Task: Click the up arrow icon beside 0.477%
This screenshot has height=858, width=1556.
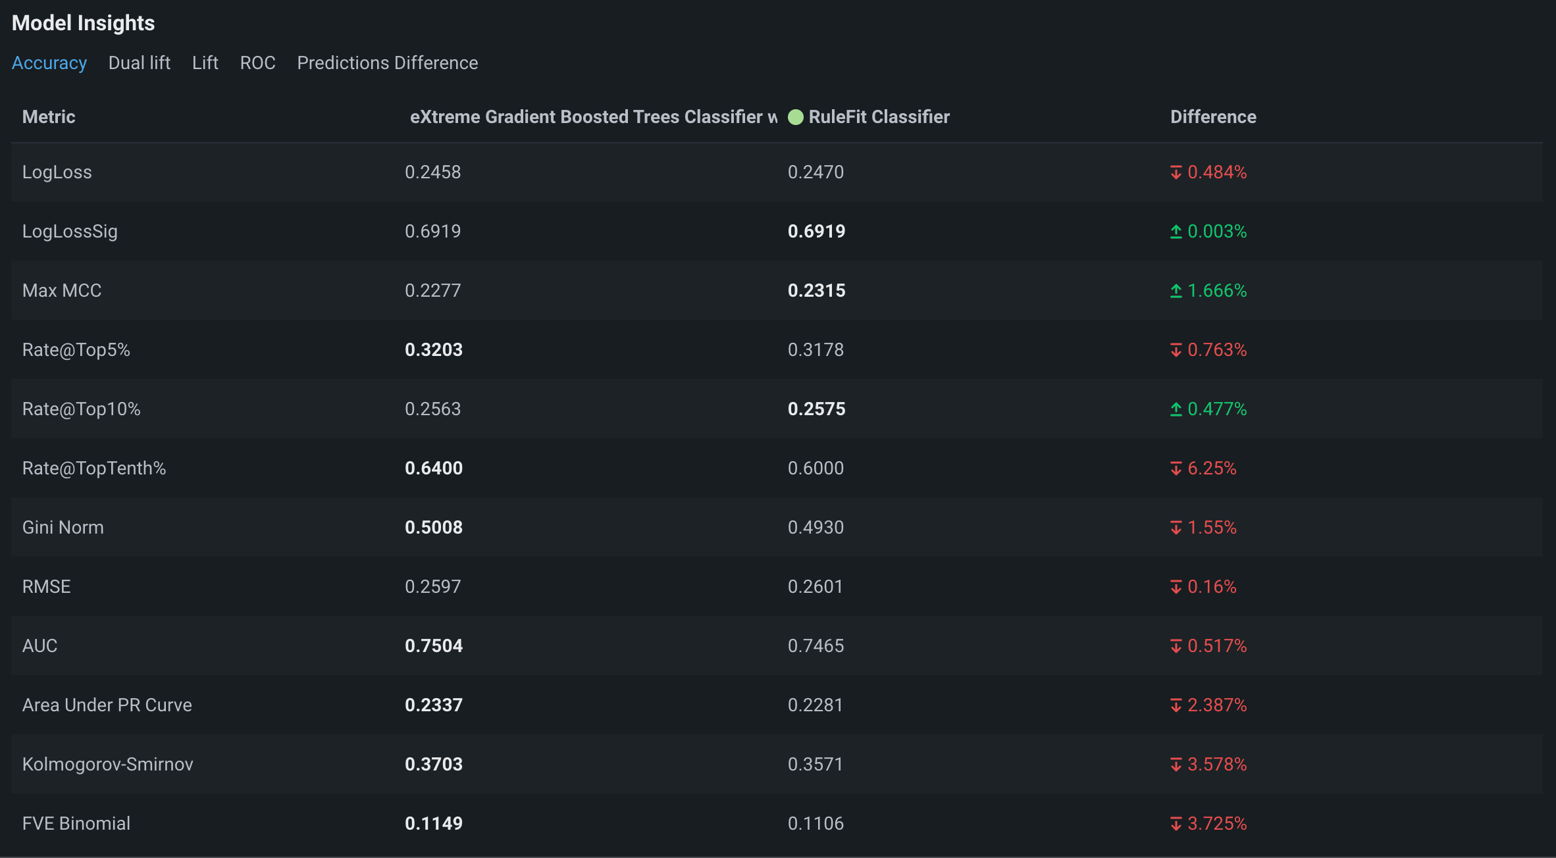Action: coord(1176,409)
